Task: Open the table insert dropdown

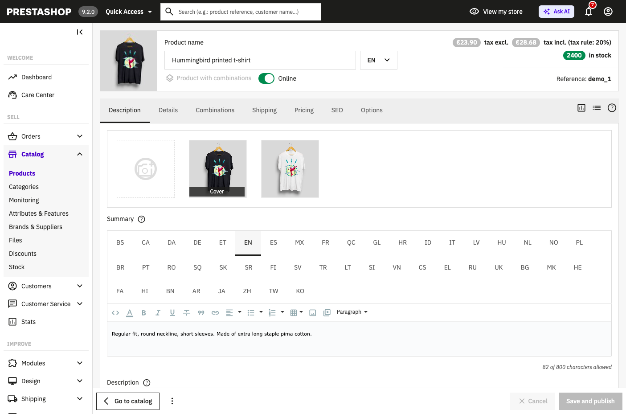Action: (296, 313)
